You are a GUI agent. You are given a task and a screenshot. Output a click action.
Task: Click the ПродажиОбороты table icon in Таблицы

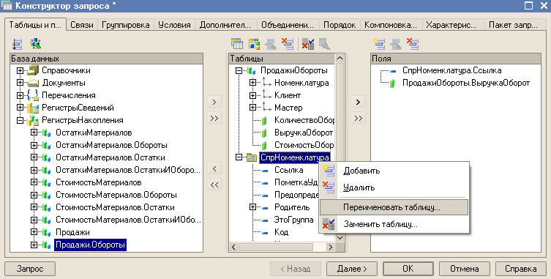(x=251, y=70)
